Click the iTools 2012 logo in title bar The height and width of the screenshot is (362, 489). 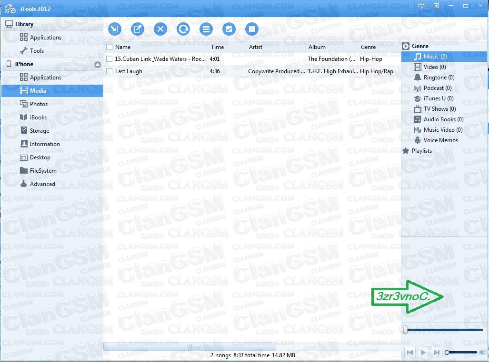[10, 9]
